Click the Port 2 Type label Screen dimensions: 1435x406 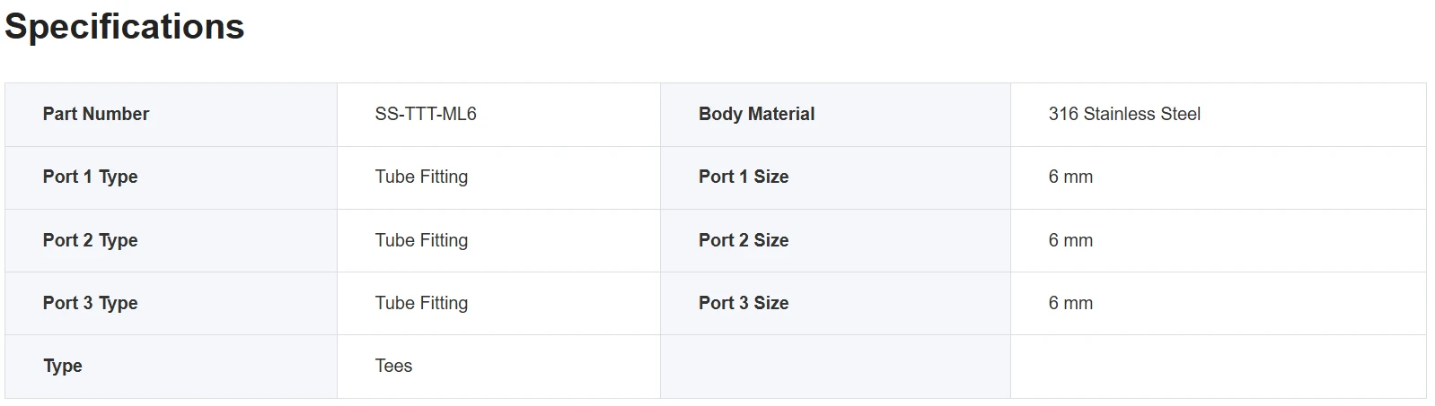[90, 240]
